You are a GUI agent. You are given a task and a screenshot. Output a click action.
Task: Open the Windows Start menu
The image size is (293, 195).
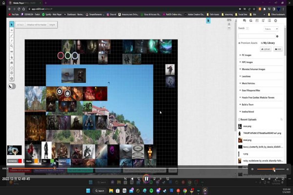pyautogui.click(x=88, y=191)
